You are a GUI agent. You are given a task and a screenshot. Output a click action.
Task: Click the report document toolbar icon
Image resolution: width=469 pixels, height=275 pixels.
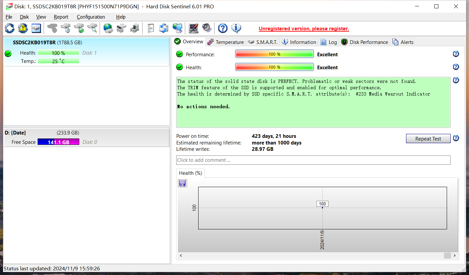point(151,28)
